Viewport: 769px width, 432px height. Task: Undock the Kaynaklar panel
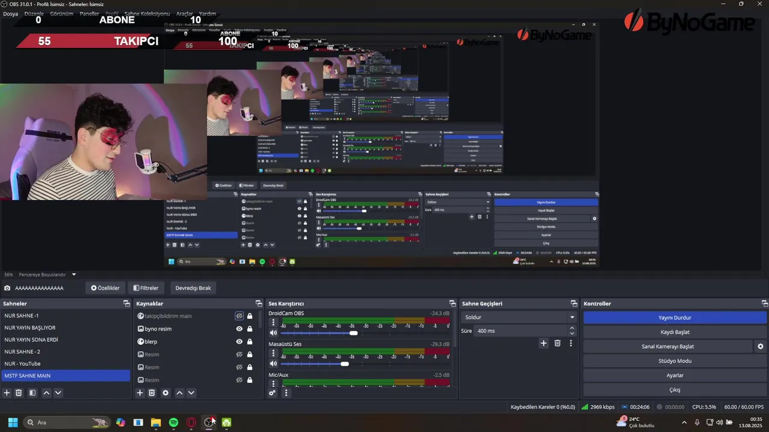pos(259,304)
